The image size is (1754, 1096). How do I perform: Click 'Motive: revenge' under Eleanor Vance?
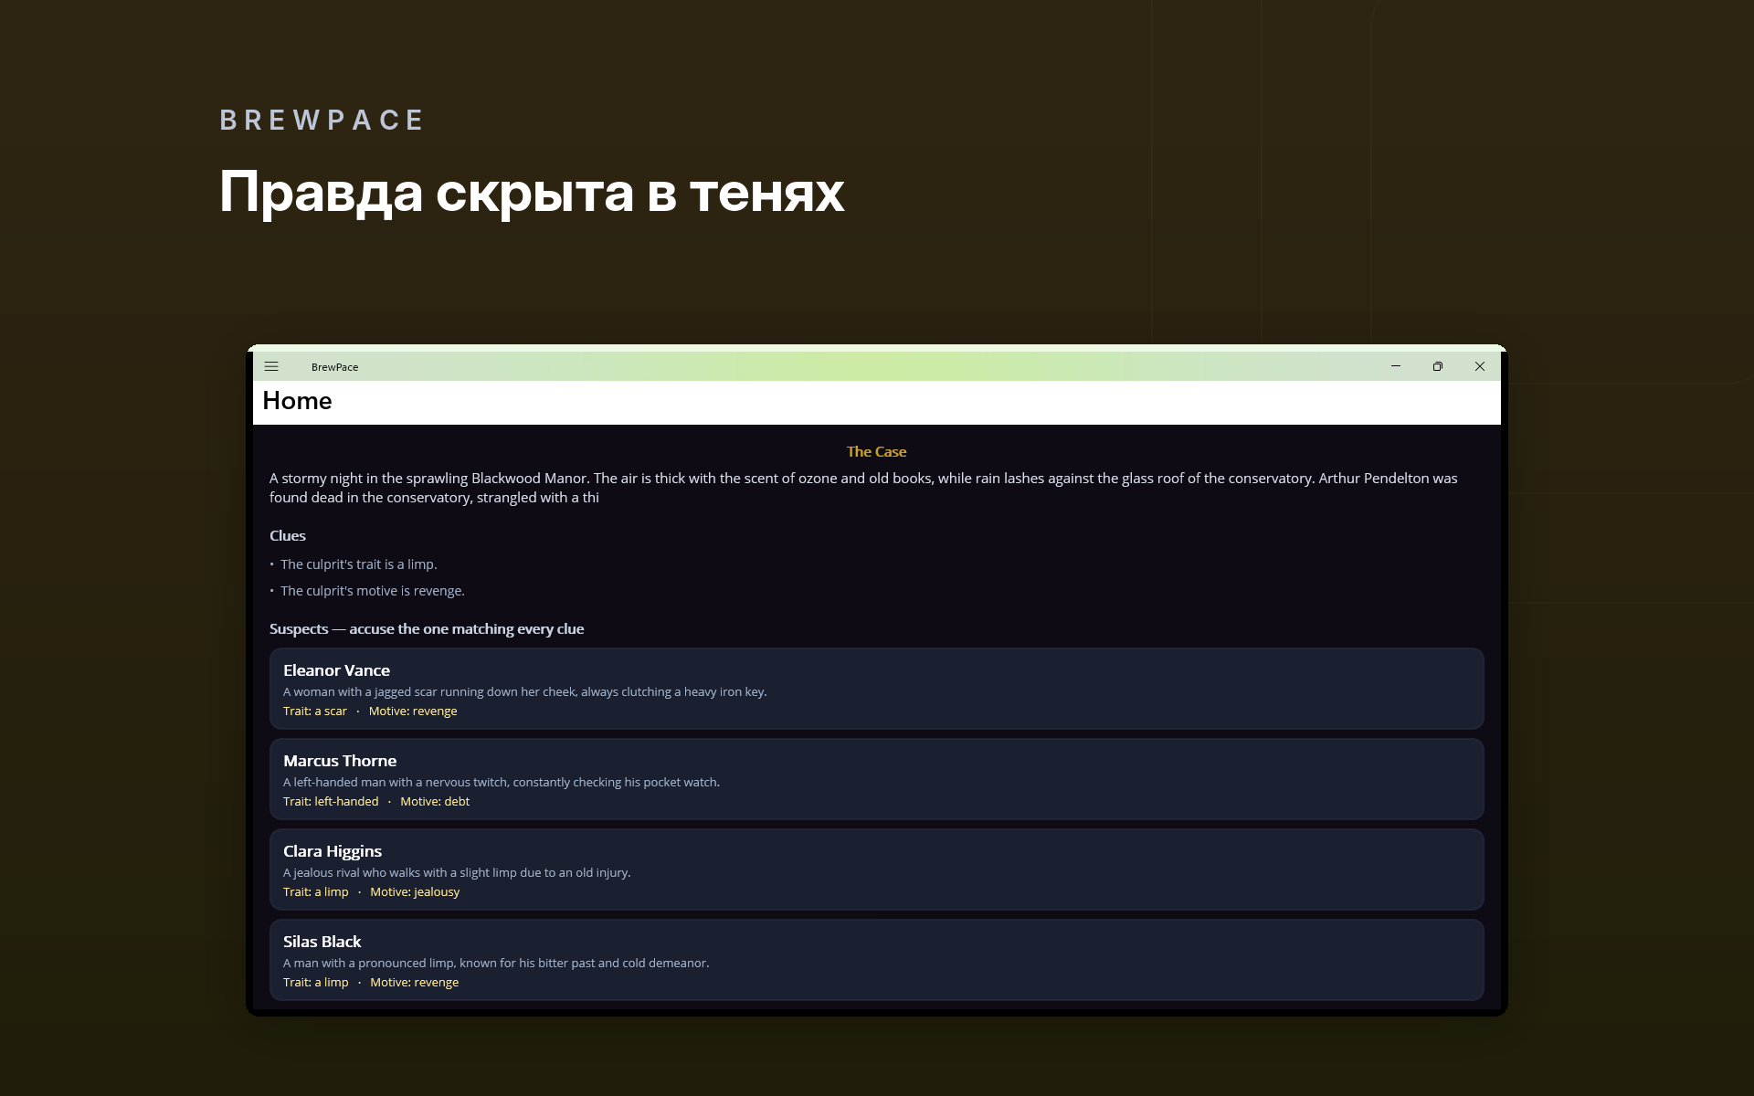point(413,711)
